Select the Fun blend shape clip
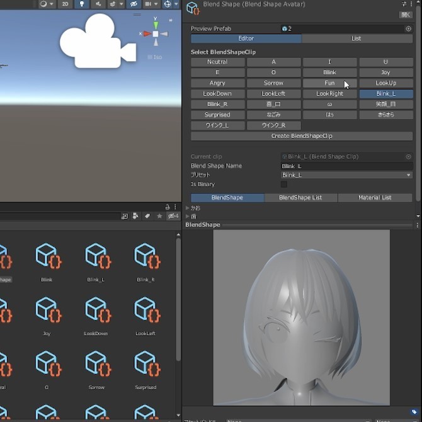422x422 pixels. coord(329,83)
